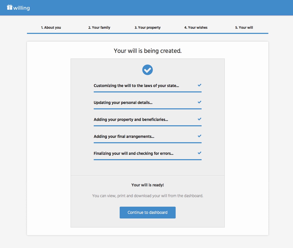Click 'Finalizing your will and checking for errors...' text
The image size is (293, 248).
pos(134,154)
